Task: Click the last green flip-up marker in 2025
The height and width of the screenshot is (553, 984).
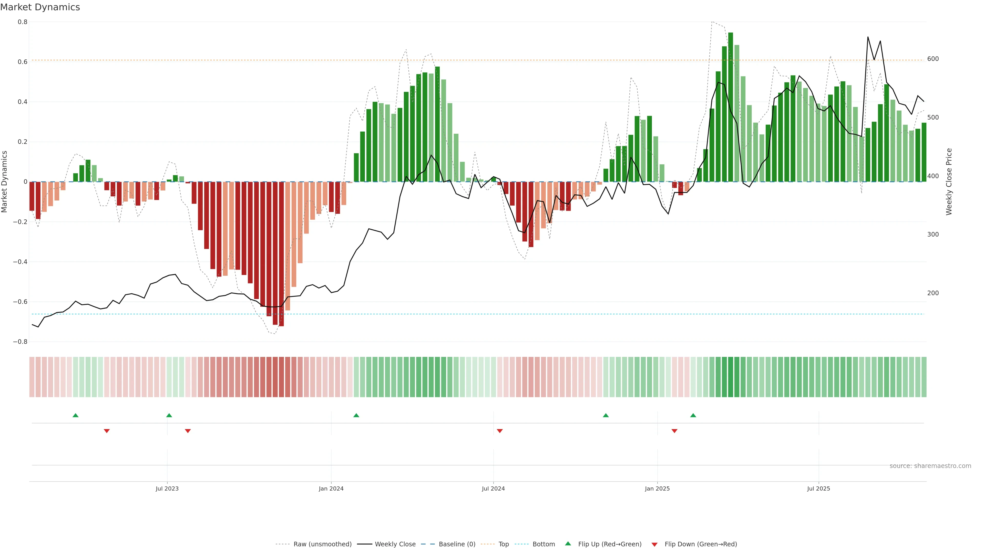Action: click(693, 415)
